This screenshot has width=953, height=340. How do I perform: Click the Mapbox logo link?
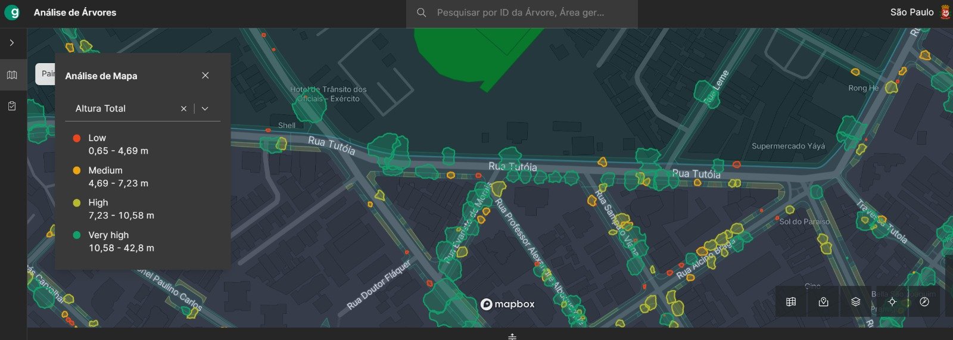[507, 304]
